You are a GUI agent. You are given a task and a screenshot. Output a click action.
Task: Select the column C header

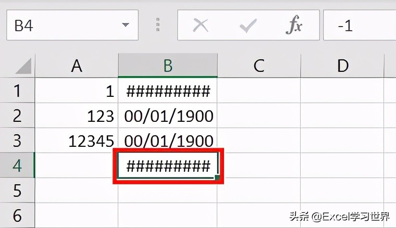click(x=259, y=66)
